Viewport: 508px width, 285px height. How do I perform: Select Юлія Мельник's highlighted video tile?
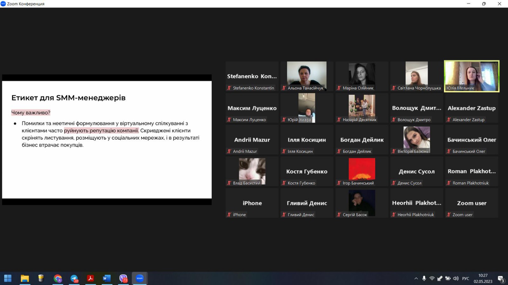click(x=471, y=76)
